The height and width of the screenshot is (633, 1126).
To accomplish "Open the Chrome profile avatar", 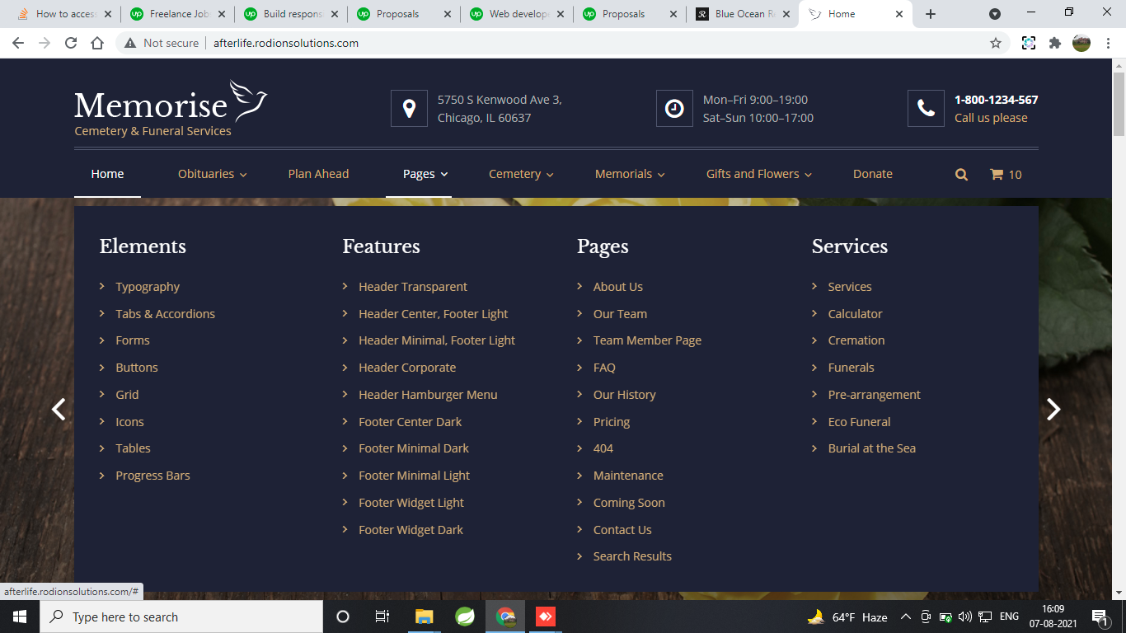I will point(1081,43).
